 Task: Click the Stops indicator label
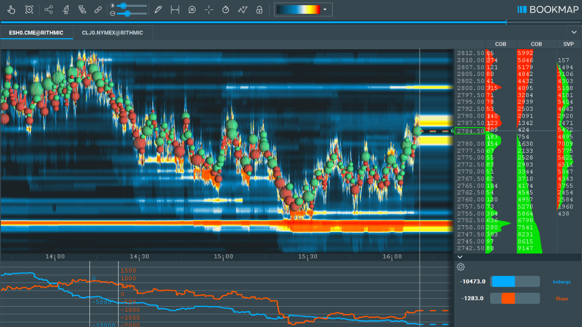point(562,299)
